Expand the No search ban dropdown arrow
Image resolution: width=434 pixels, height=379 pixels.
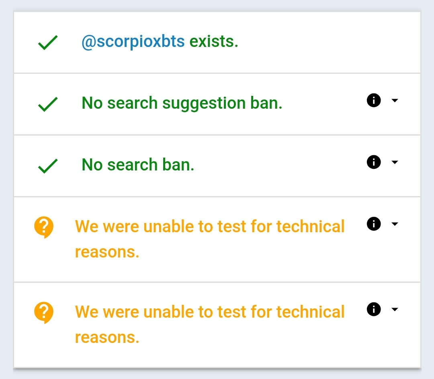click(x=395, y=162)
